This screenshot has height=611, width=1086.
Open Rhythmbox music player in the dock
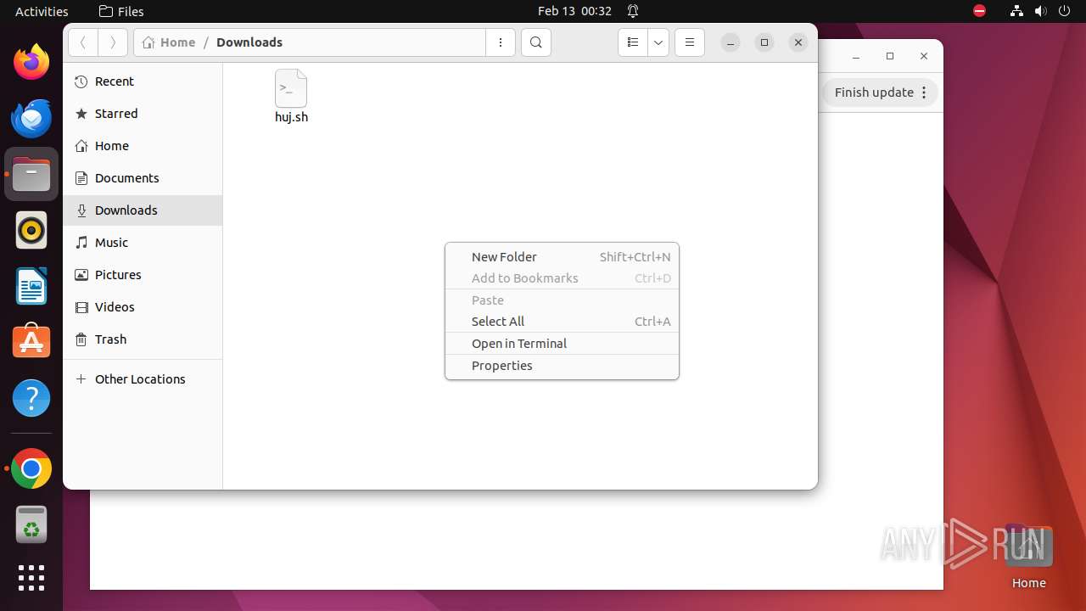pos(31,230)
